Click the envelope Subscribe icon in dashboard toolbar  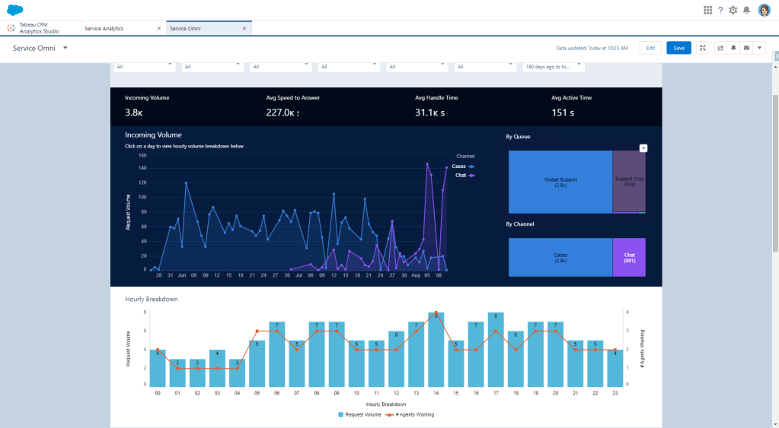point(746,48)
